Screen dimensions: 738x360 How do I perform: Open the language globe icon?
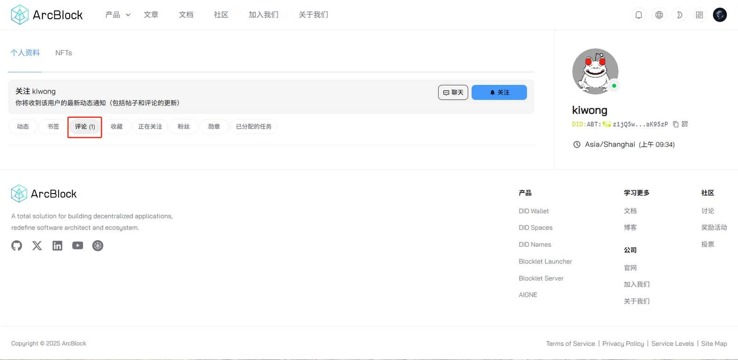pos(659,15)
